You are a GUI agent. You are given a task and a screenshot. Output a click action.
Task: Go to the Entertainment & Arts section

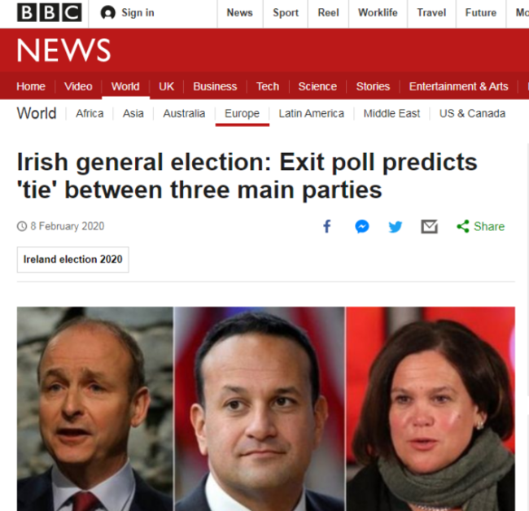click(458, 86)
